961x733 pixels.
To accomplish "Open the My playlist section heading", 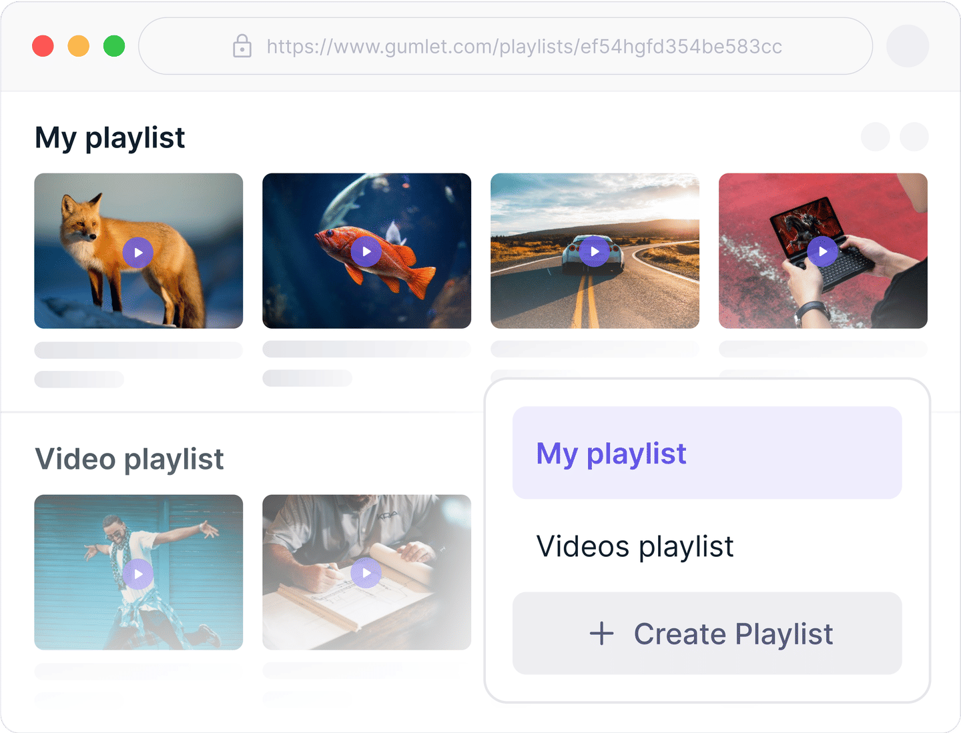I will tap(110, 137).
